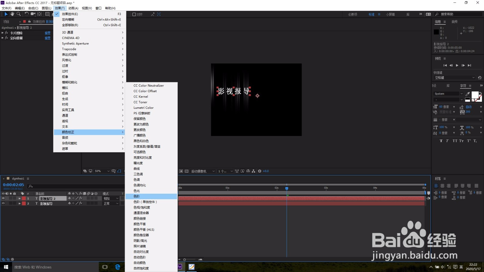Viewport: 484px width, 272px height.
Task: Choose 曲线 from the submenu
Action: tap(151, 169)
